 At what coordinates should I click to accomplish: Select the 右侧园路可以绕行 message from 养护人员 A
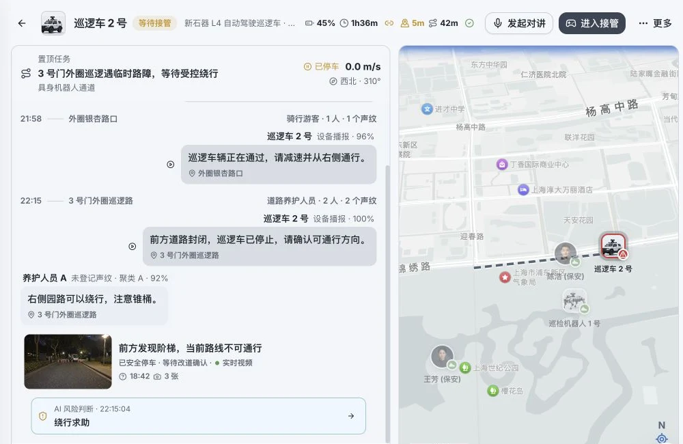pyautogui.click(x=94, y=305)
